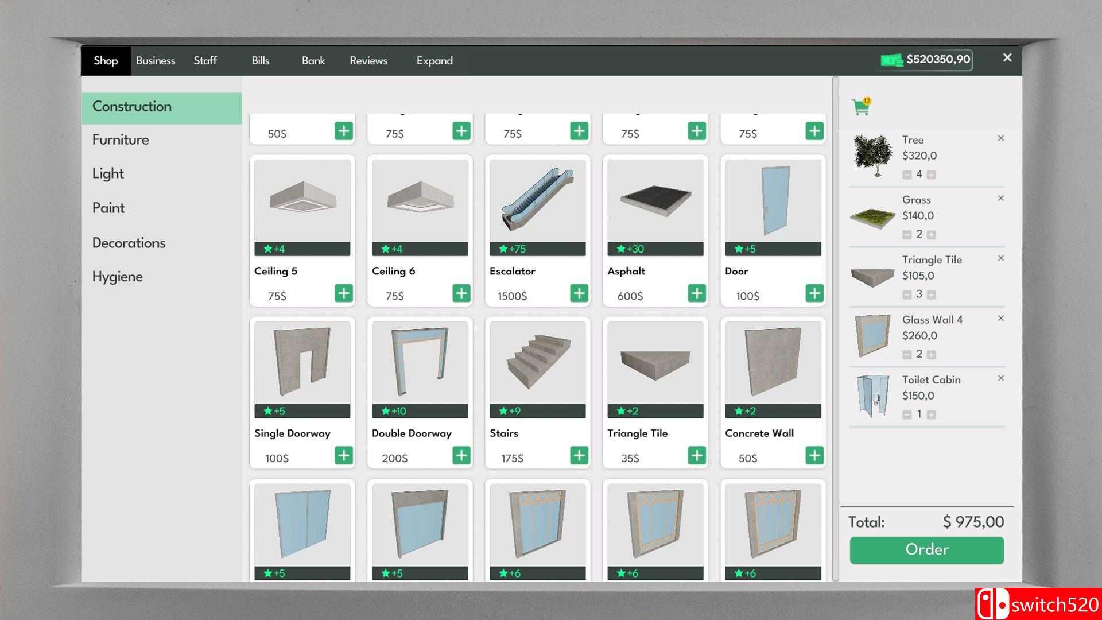The image size is (1102, 620).
Task: Select the Ceiling 5 thumbnail
Action: click(302, 201)
